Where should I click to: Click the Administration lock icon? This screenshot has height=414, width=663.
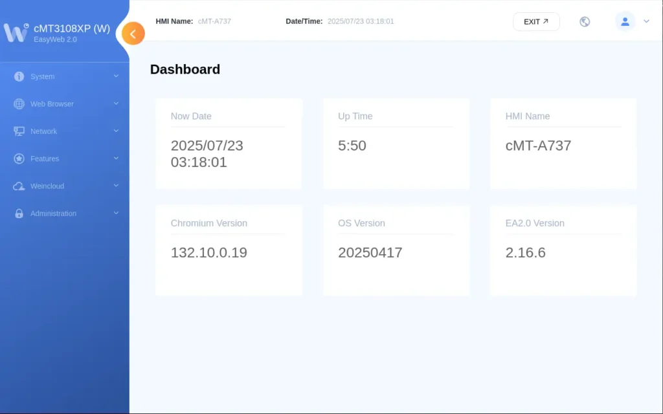point(18,213)
